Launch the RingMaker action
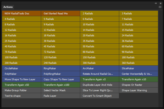 (61, 68)
